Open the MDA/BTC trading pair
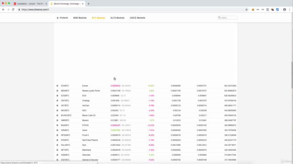 click(x=65, y=91)
